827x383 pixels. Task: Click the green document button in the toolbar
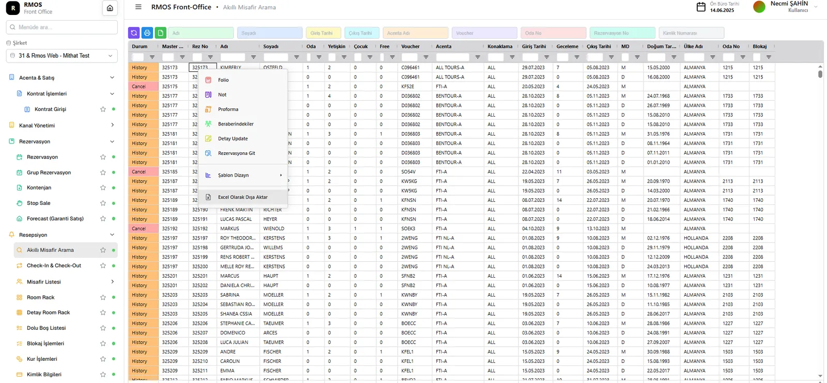(x=161, y=33)
